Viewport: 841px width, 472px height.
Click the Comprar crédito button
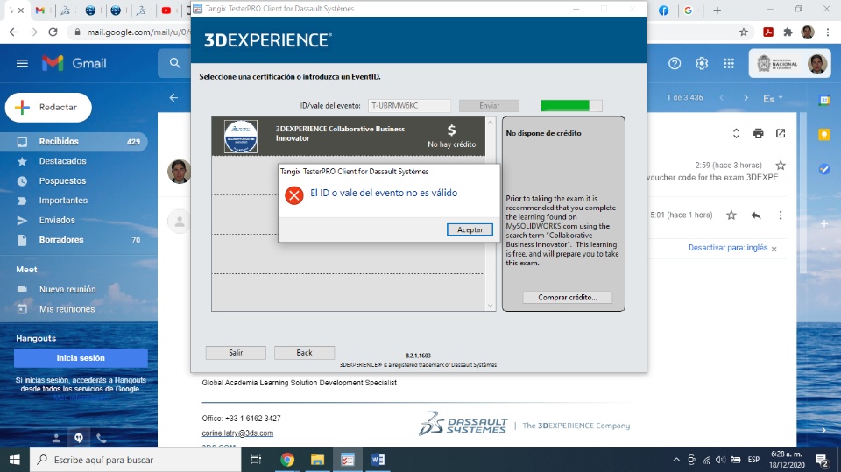click(567, 297)
